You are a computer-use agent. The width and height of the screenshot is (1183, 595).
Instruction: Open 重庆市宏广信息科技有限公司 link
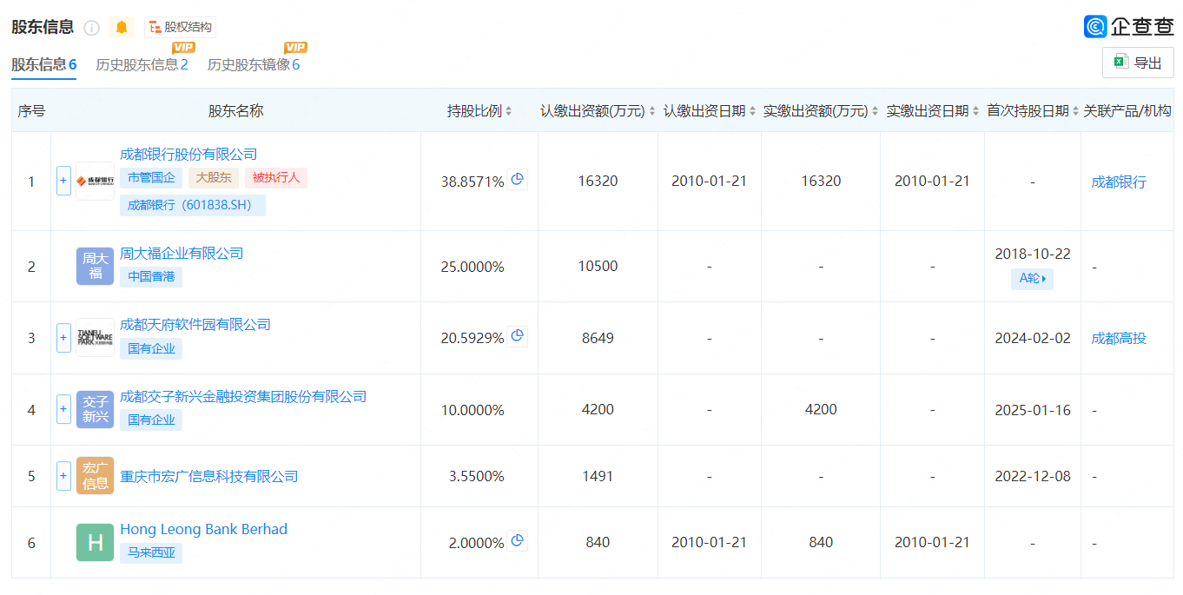pyautogui.click(x=209, y=476)
